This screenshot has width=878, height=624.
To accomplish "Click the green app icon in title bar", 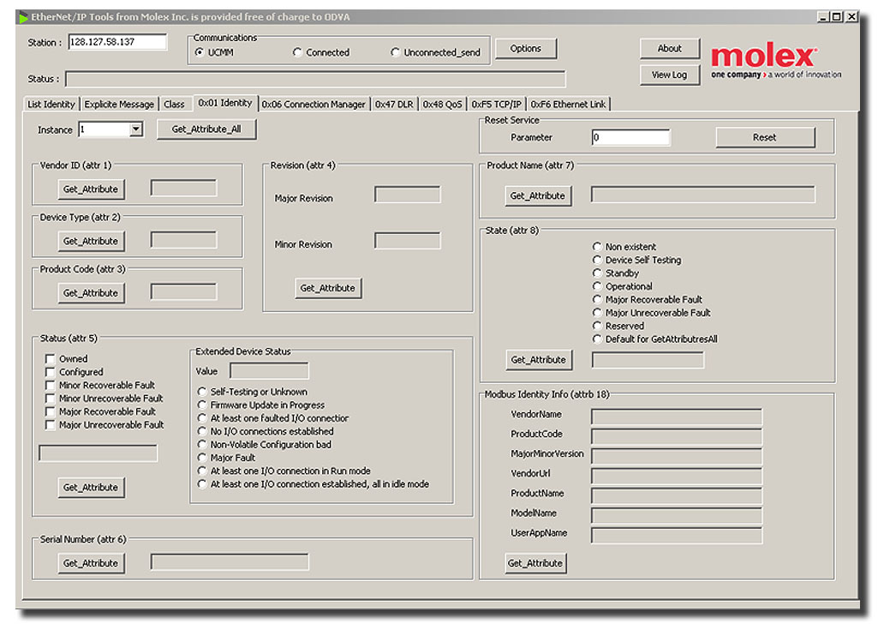I will tap(23, 17).
